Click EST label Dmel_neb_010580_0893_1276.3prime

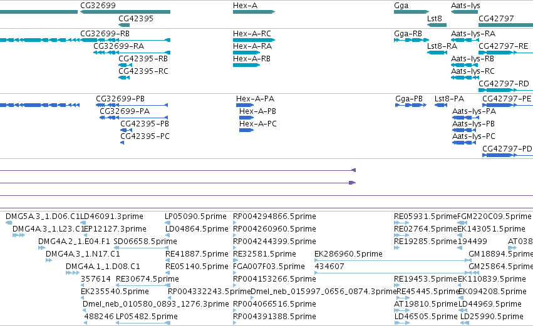coord(156,304)
